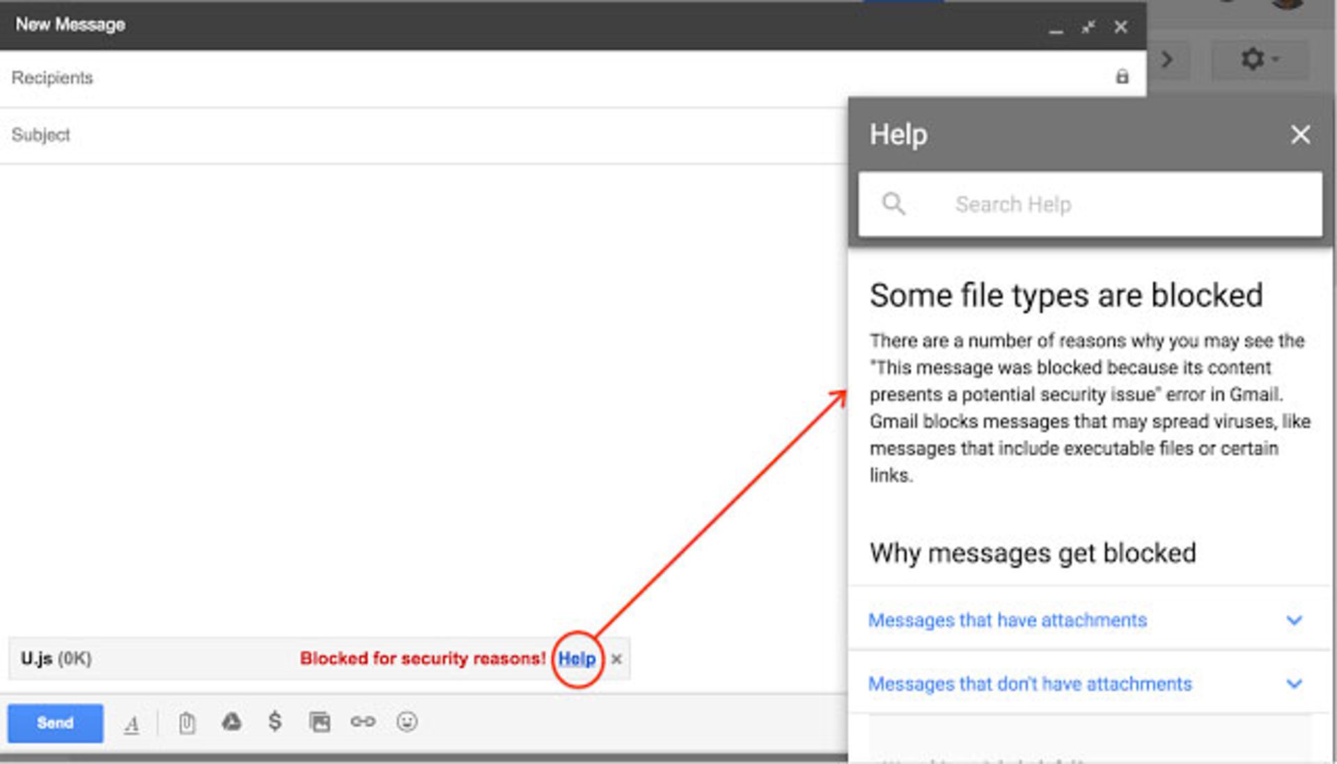Screen dimensions: 1337x764
Task: Send the email message
Action: [x=55, y=723]
